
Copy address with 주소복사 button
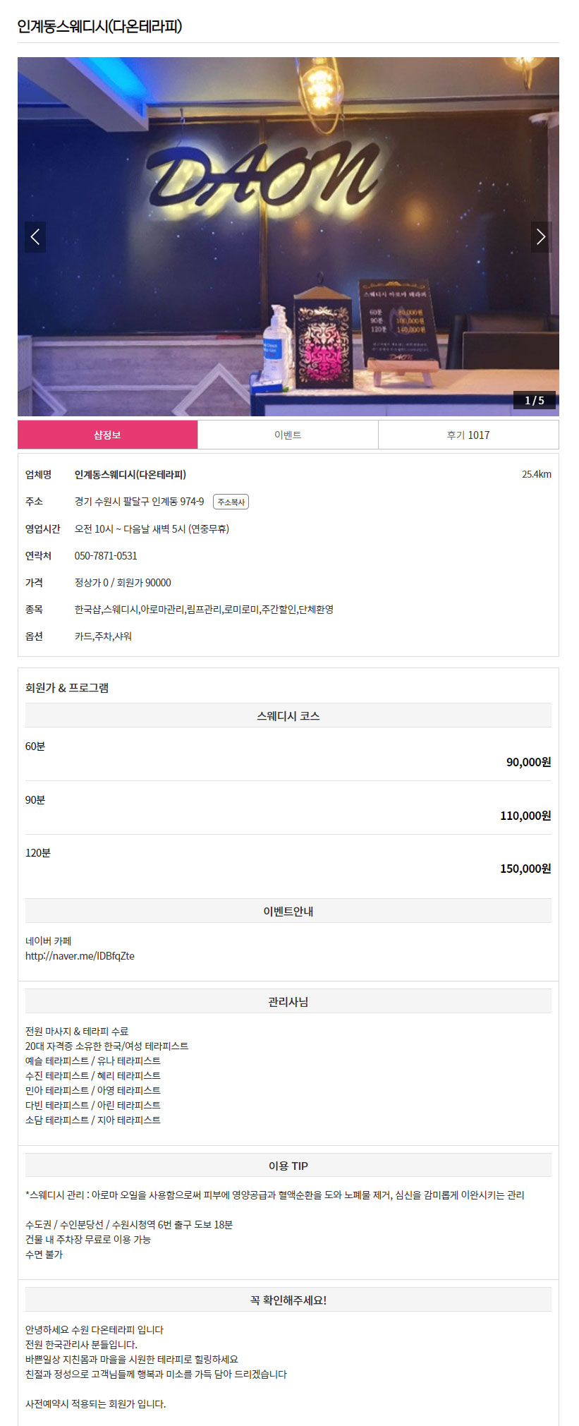click(231, 502)
